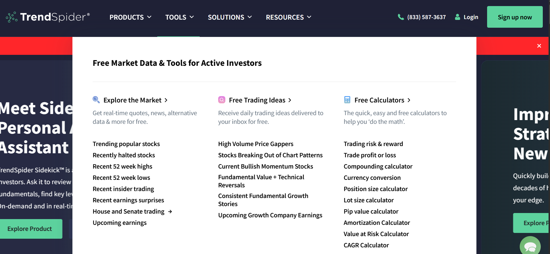This screenshot has height=254, width=550.
Task: Dismiss the red banner with X
Action: [x=539, y=46]
